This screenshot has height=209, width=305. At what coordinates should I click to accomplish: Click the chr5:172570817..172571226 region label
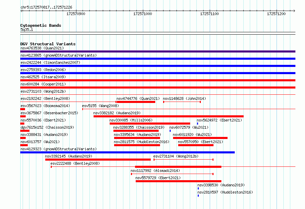(x=46, y=7)
